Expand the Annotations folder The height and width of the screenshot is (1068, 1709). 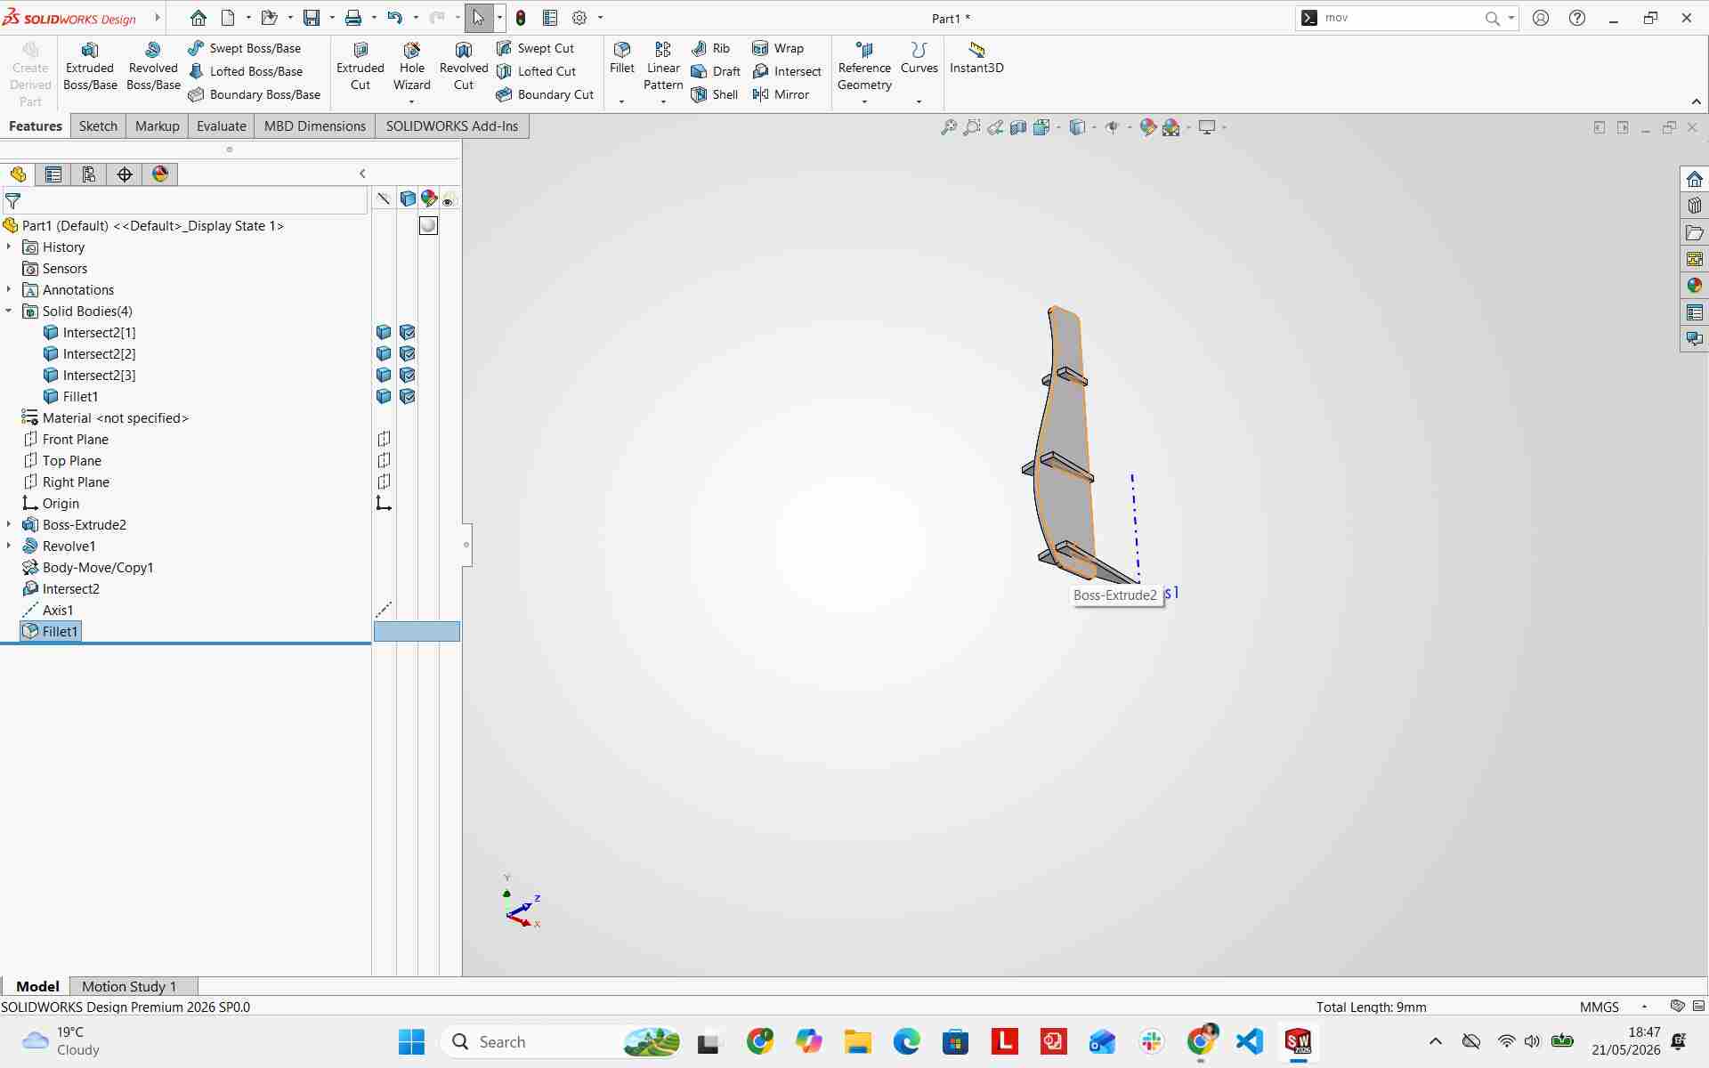click(9, 289)
